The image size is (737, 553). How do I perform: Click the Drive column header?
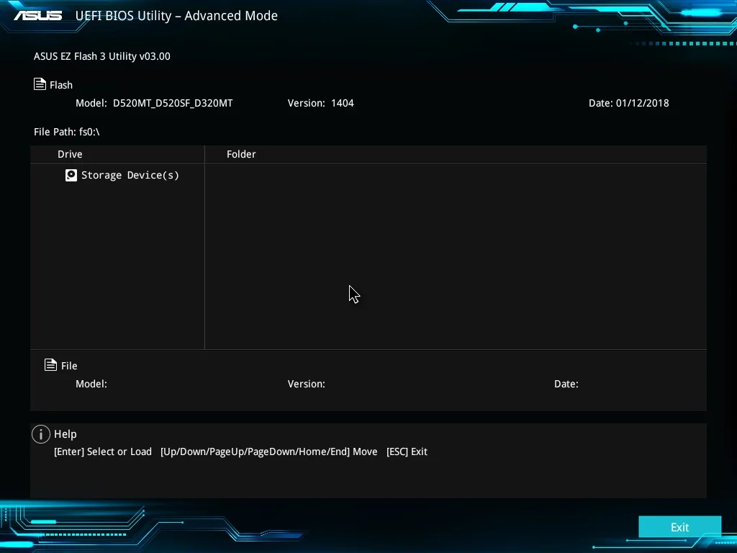tap(70, 154)
